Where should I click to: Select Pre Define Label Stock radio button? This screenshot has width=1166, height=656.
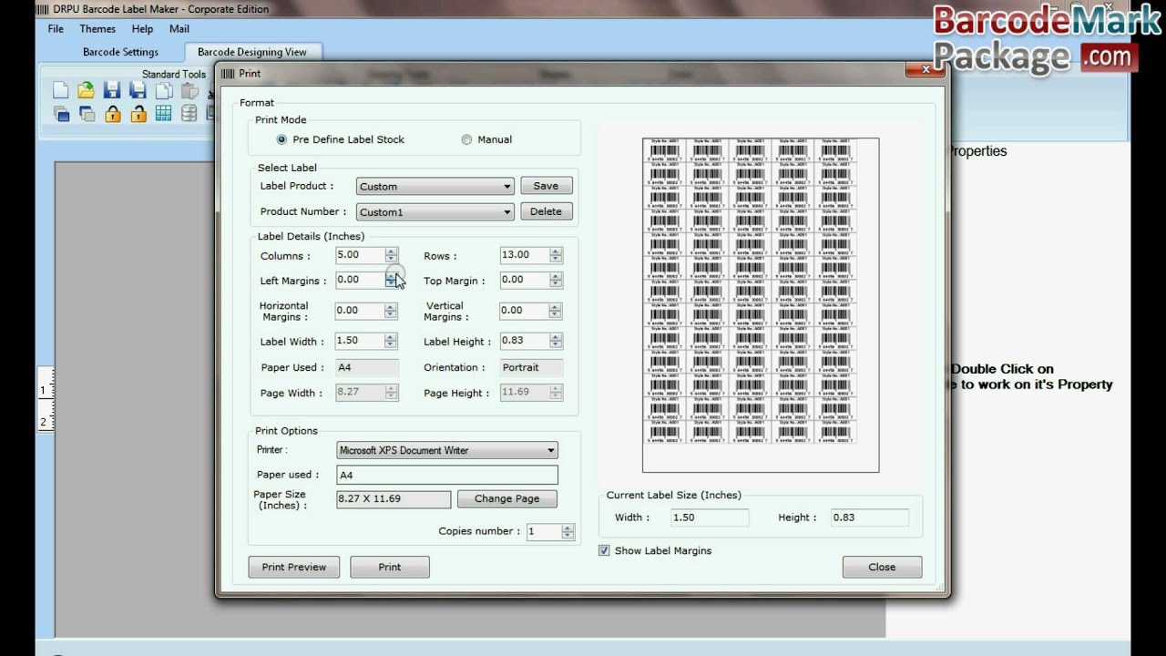click(x=281, y=139)
